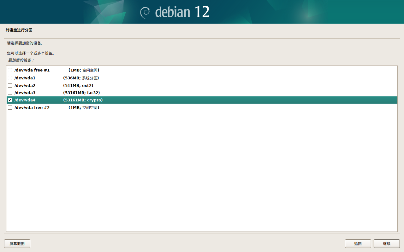This screenshot has height=252, width=404.
Task: Select the /dev/vda1 device name
Action: point(25,78)
